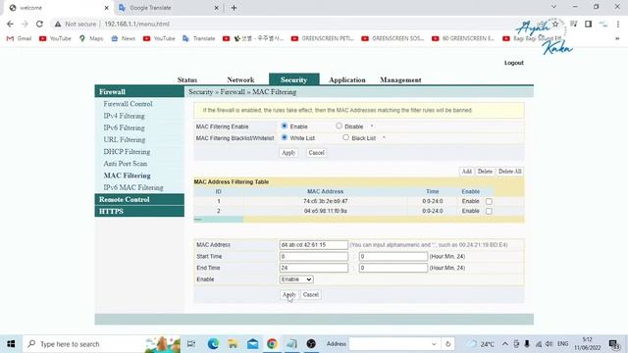Click the End Time hour field
The height and width of the screenshot is (353, 628).
pos(314,268)
